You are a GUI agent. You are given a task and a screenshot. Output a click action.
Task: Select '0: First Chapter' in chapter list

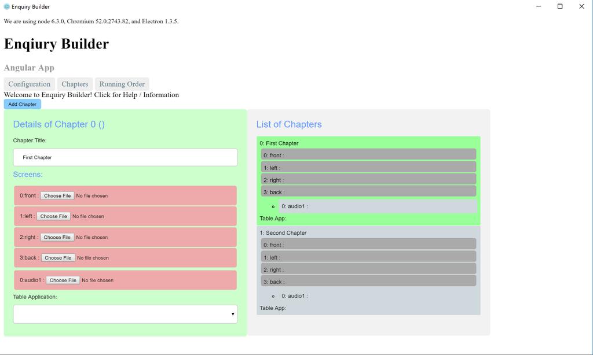[279, 143]
